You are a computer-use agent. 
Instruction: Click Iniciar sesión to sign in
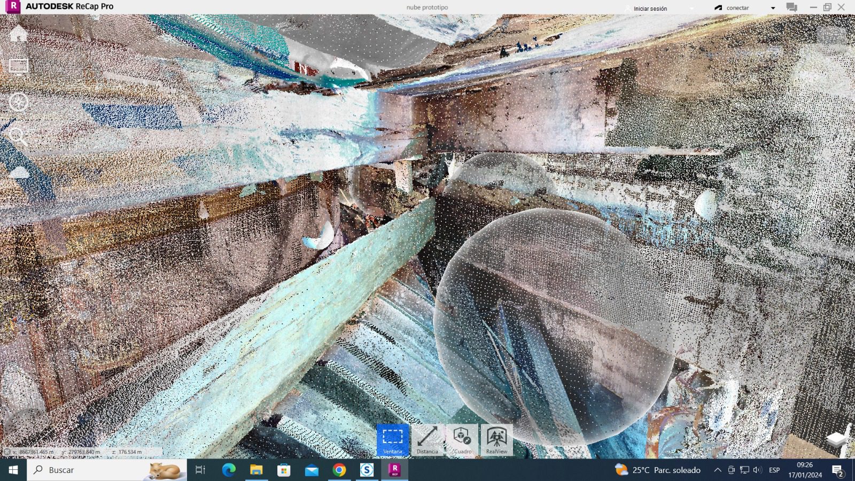[x=650, y=9]
